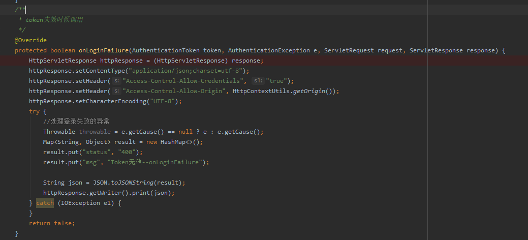Click the "Access-Control-Allow-Credentials" string
Image resolution: width=528 pixels, height=240 pixels.
(183, 81)
